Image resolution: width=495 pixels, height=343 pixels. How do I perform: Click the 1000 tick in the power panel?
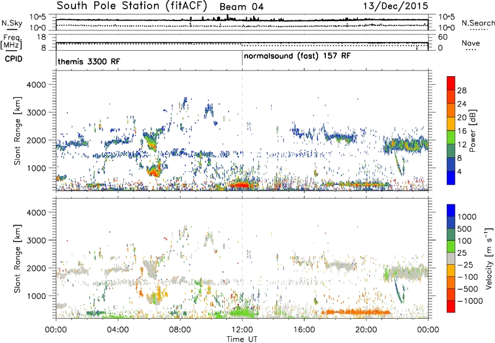tap(36, 168)
